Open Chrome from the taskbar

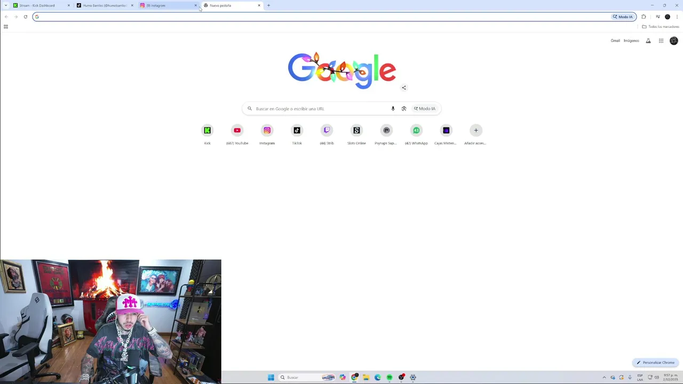pyautogui.click(x=354, y=378)
